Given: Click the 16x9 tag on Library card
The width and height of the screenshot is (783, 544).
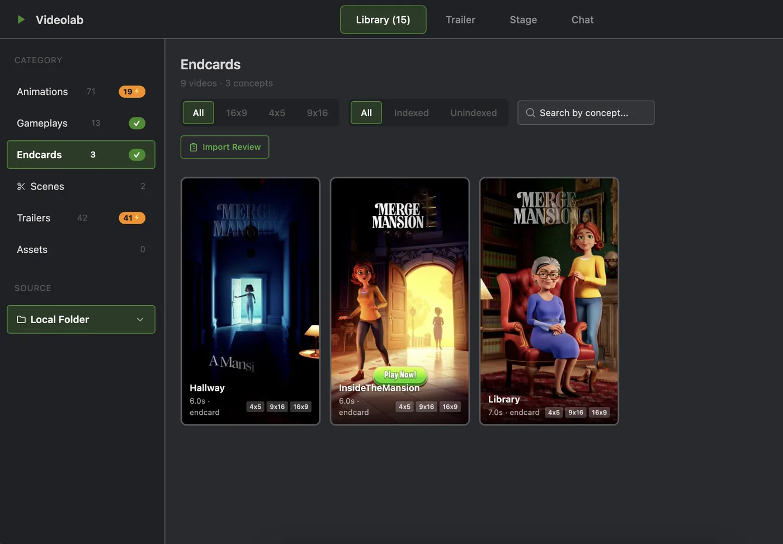Looking at the screenshot, I should (600, 413).
